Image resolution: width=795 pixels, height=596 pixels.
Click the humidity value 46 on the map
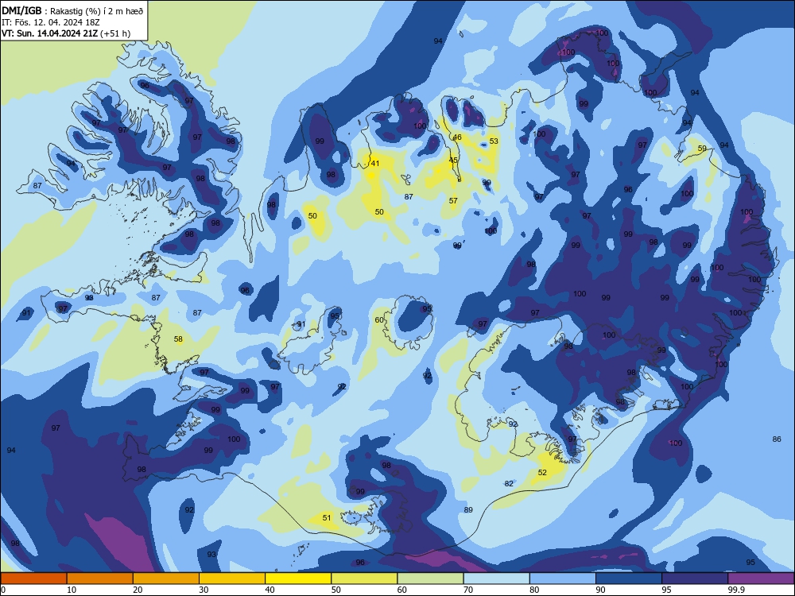coord(457,137)
